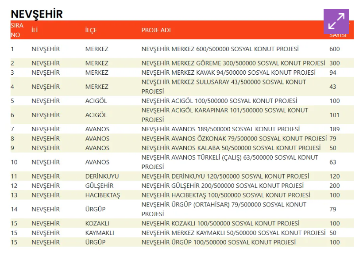Click the purple expand fullscreen icon
Screen dimensions: 363x263
click(x=336, y=21)
